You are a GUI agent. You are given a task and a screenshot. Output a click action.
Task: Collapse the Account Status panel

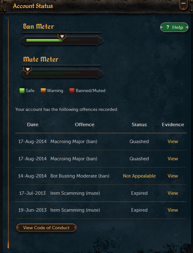[183, 4]
